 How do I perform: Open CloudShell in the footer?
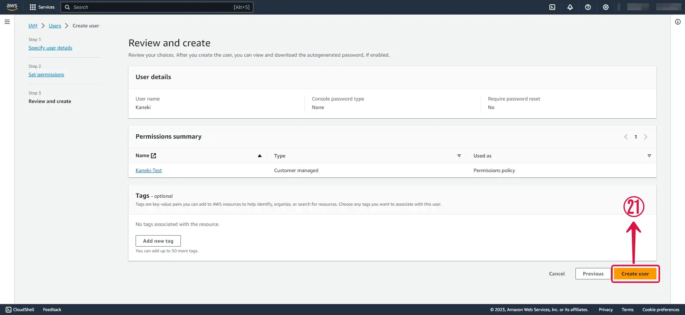[20, 310]
